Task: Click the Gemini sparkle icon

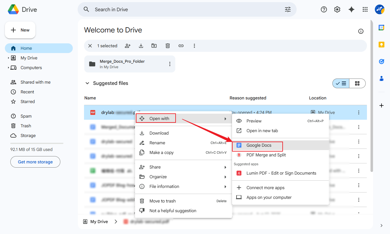Action: pos(351,9)
